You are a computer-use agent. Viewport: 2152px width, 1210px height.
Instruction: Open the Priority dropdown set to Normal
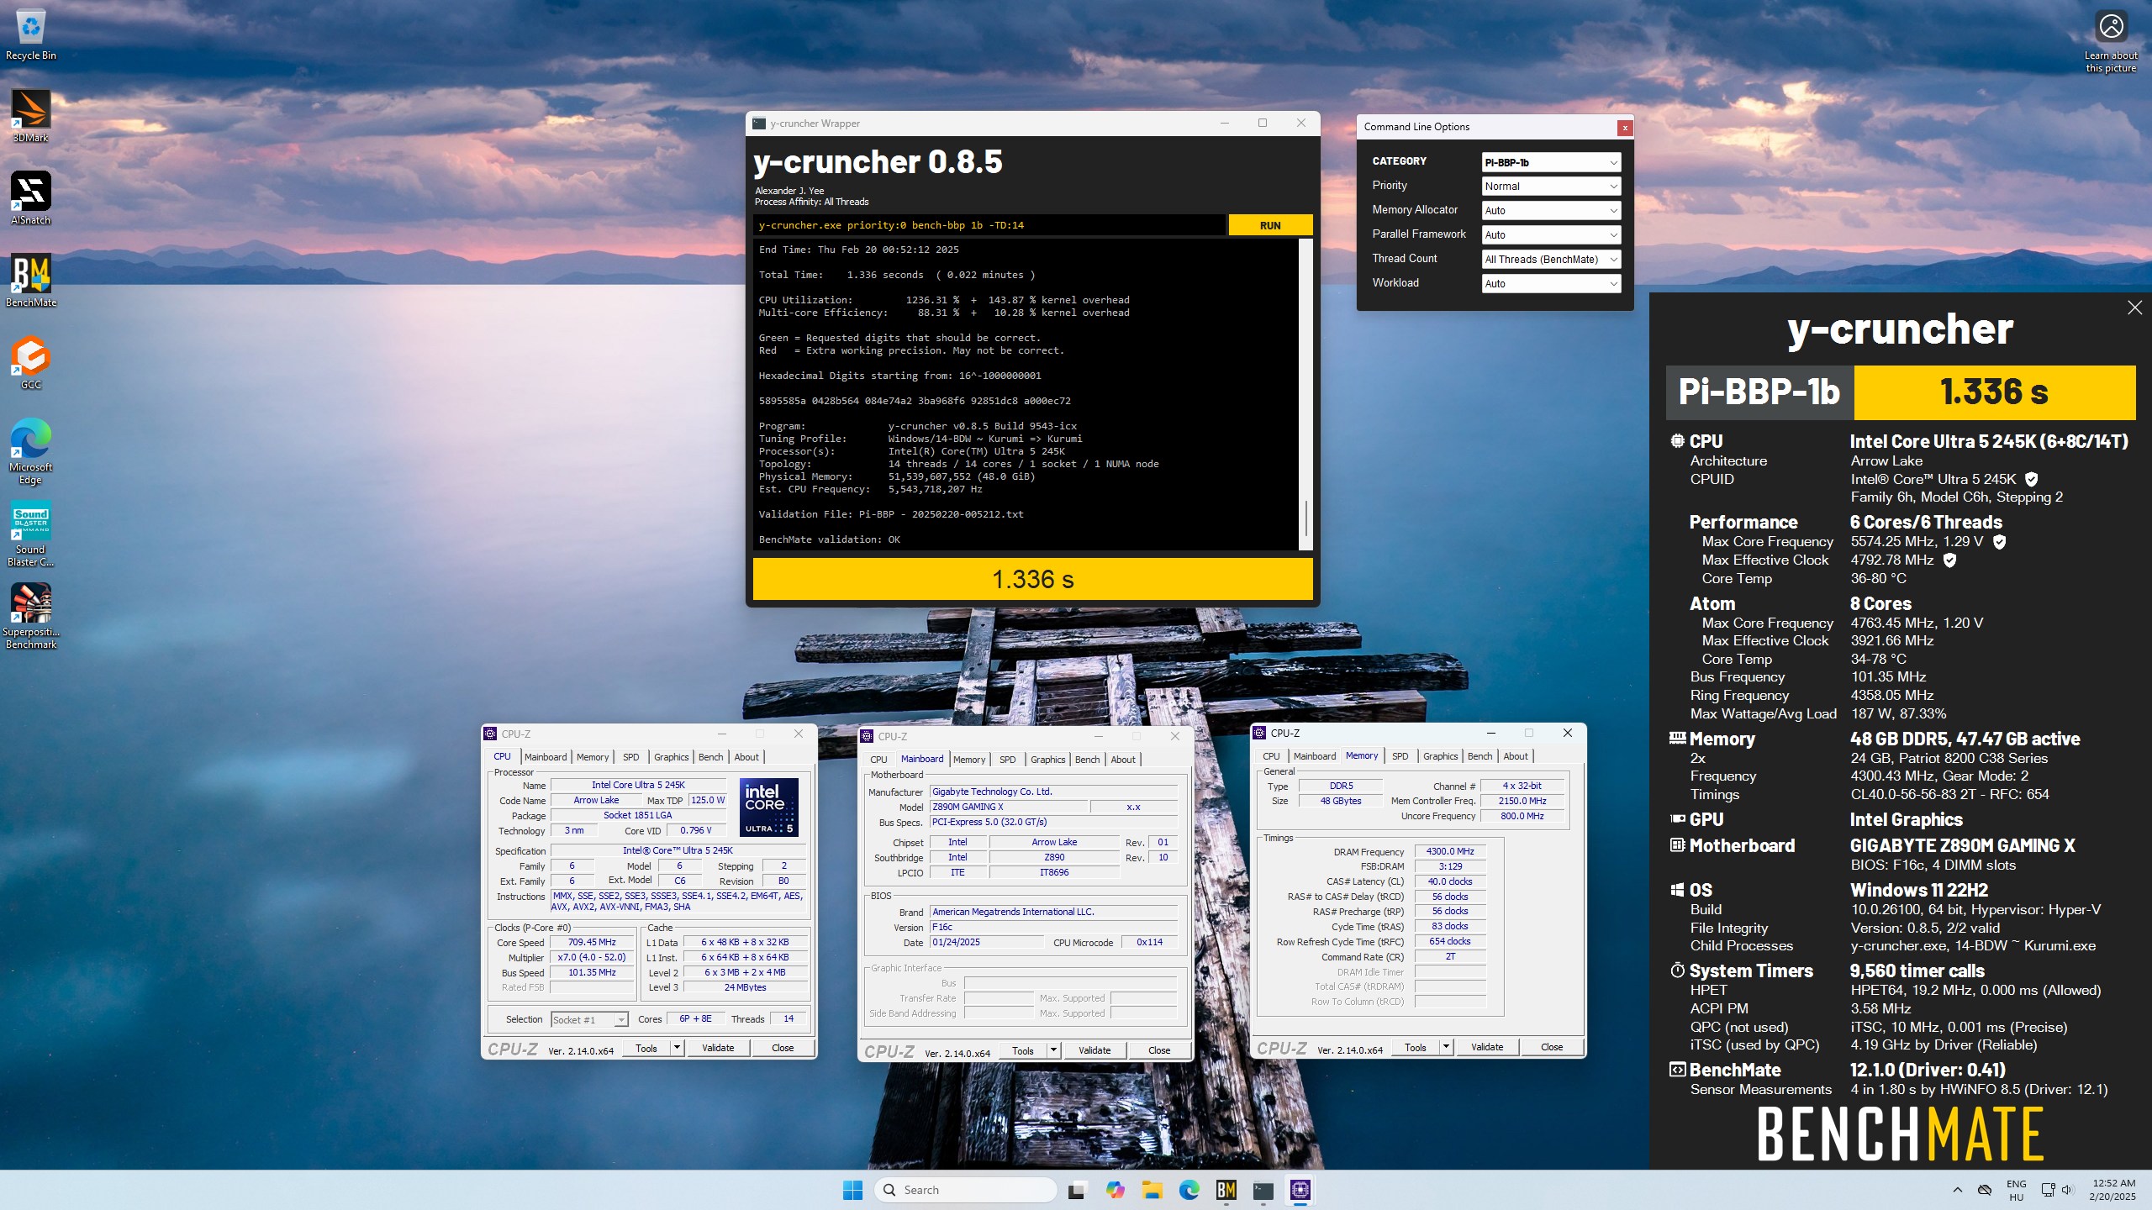[1551, 187]
